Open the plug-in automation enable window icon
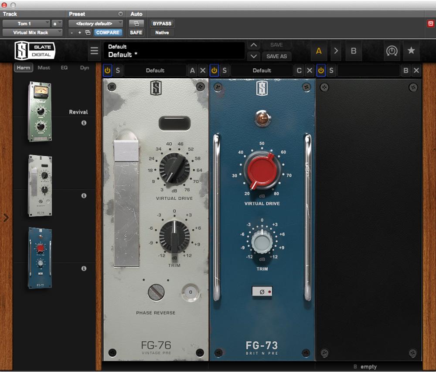The width and height of the screenshot is (436, 372). [x=136, y=23]
